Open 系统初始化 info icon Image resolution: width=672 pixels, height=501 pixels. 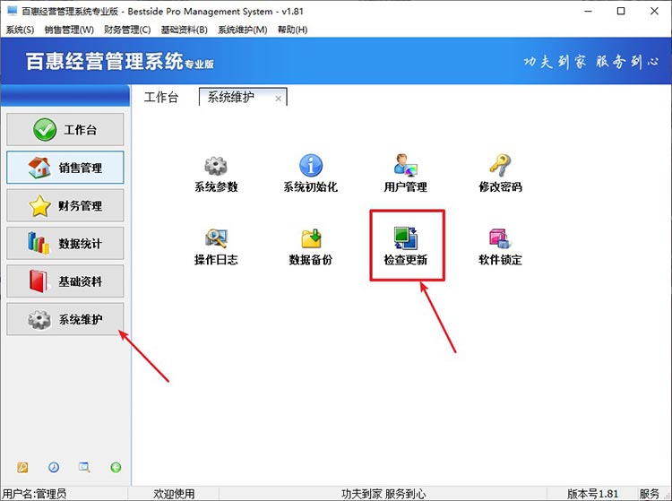(311, 166)
